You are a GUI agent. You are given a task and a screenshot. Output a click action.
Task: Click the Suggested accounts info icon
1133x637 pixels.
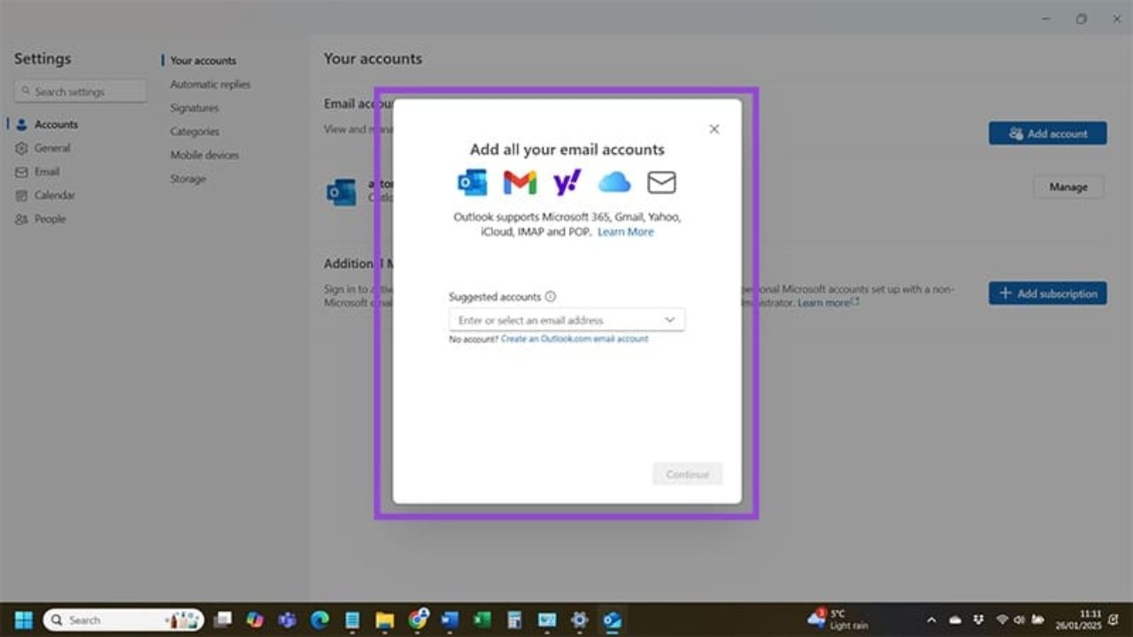click(551, 296)
